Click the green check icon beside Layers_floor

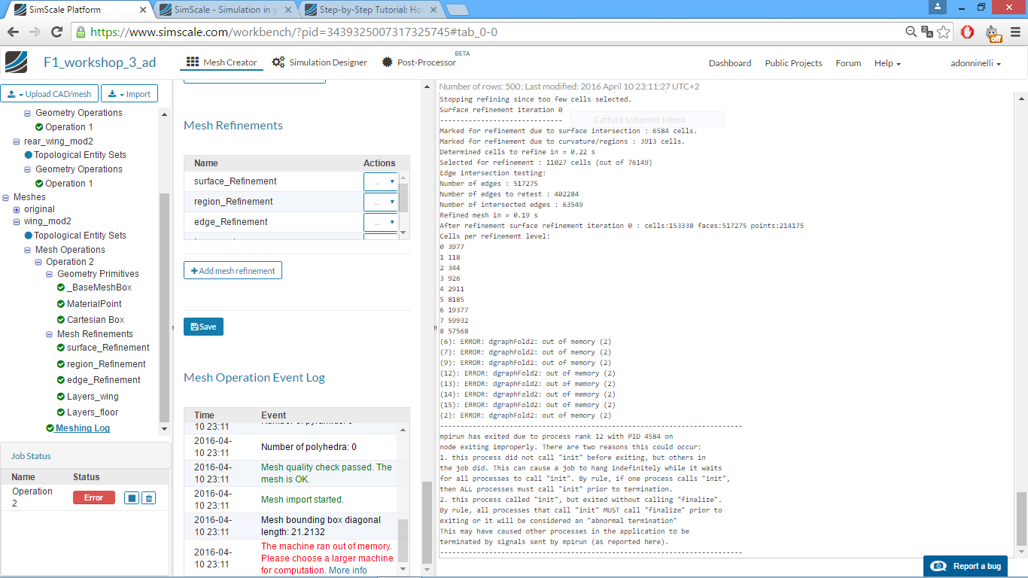61,412
